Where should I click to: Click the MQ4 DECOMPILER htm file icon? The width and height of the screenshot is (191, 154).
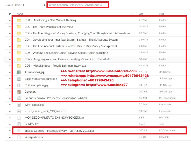(x=19, y=118)
